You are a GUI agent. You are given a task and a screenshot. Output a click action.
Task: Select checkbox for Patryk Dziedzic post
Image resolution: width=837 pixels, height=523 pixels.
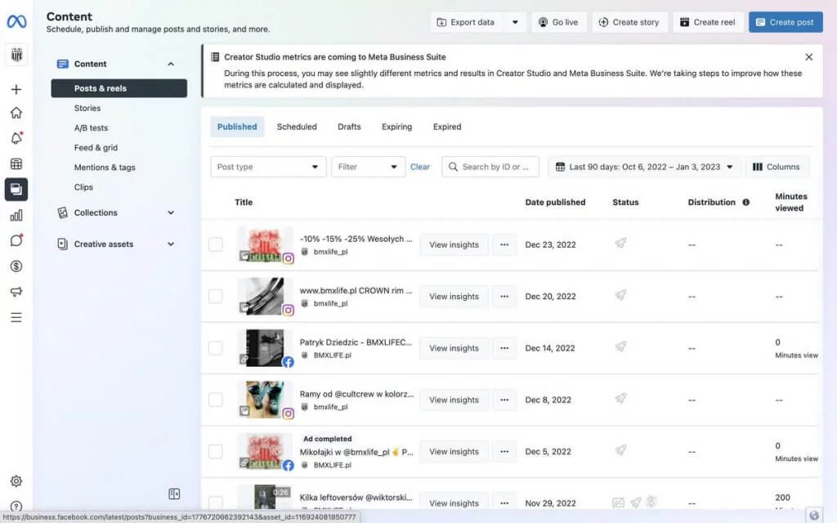(x=215, y=348)
